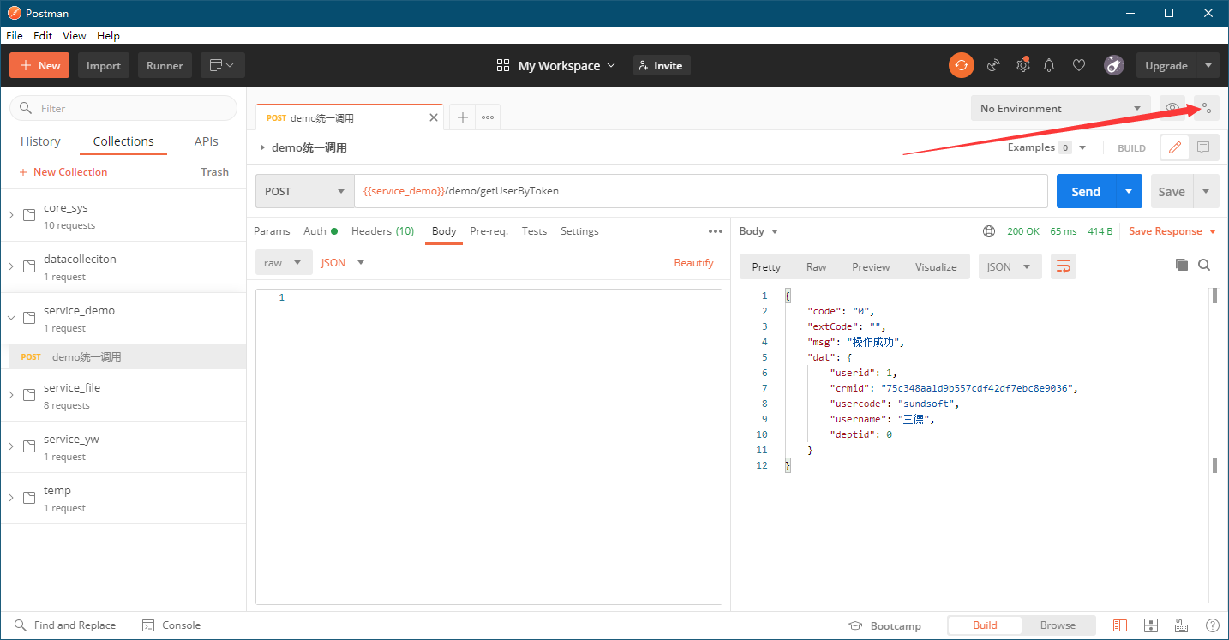Switch response to Visualize view
The width and height of the screenshot is (1229, 640).
tap(936, 266)
